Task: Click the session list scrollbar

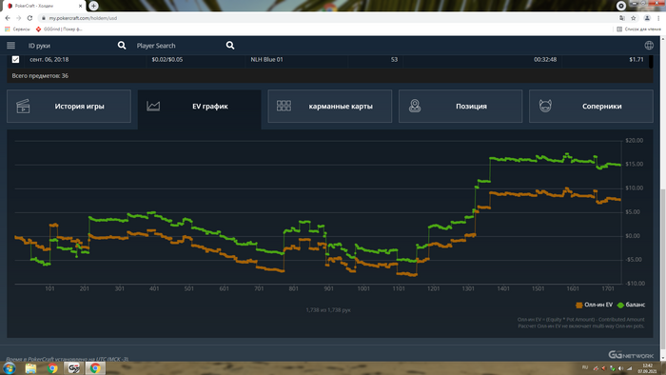Action: point(651,61)
